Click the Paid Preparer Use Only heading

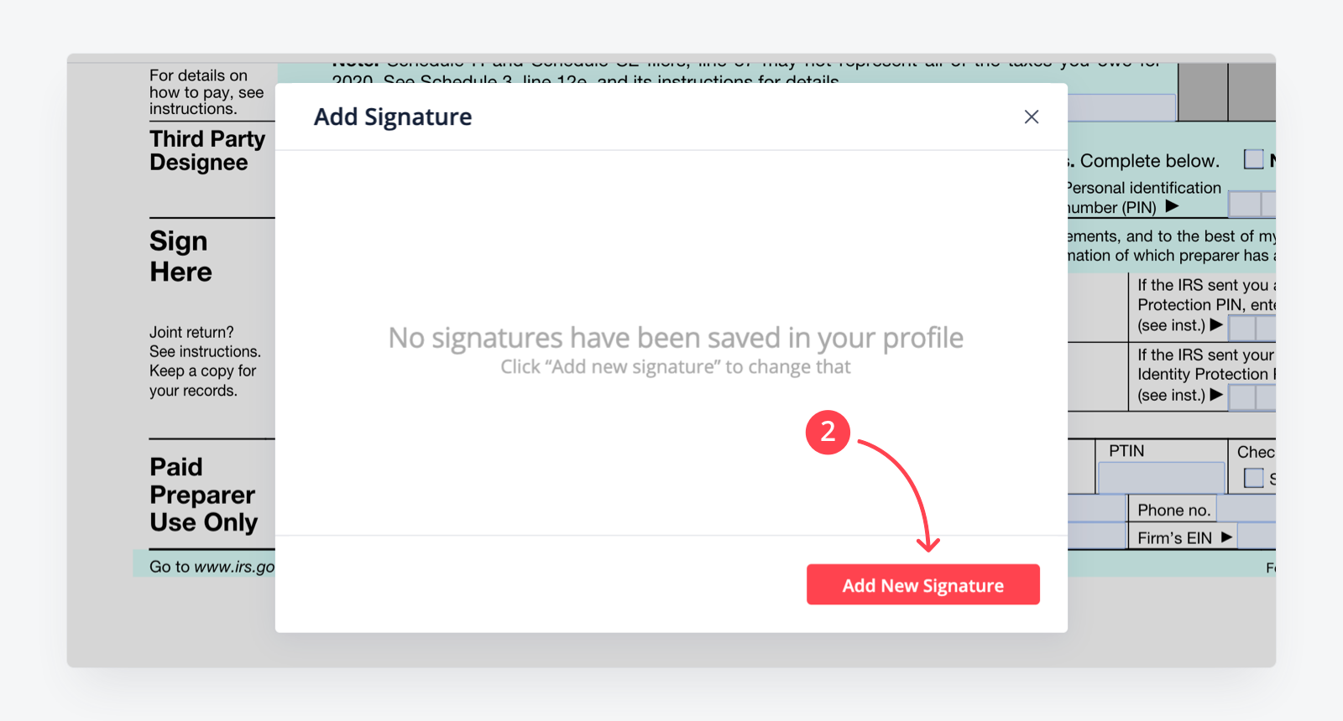pos(203,495)
